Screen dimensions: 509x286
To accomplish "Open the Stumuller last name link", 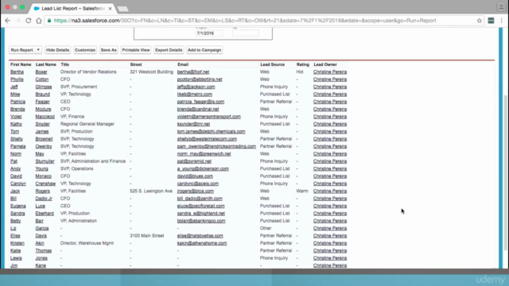I will (45, 161).
